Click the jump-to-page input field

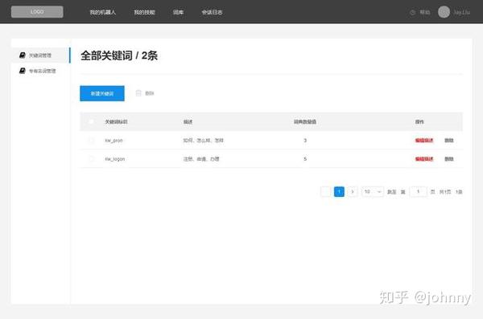(x=419, y=192)
